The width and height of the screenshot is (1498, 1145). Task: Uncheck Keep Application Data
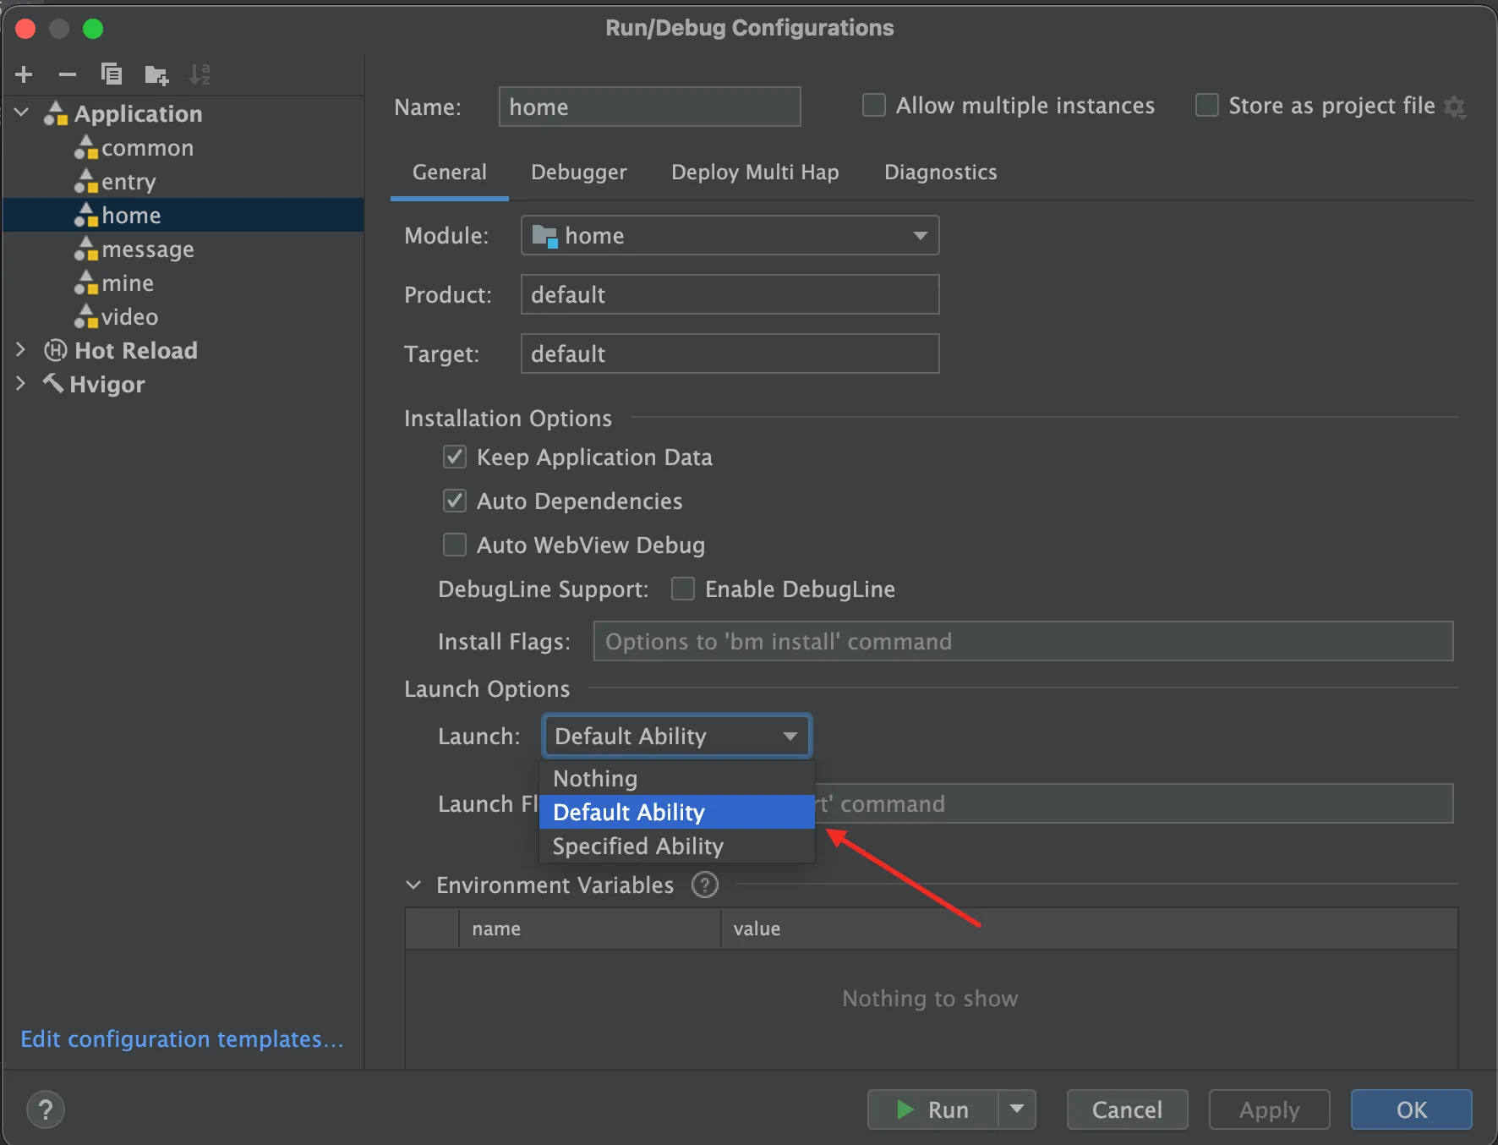point(455,457)
